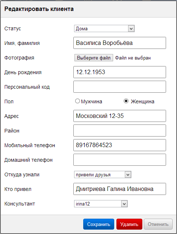Click the Выберите файл button
This screenshot has width=177, height=234.
point(94,58)
